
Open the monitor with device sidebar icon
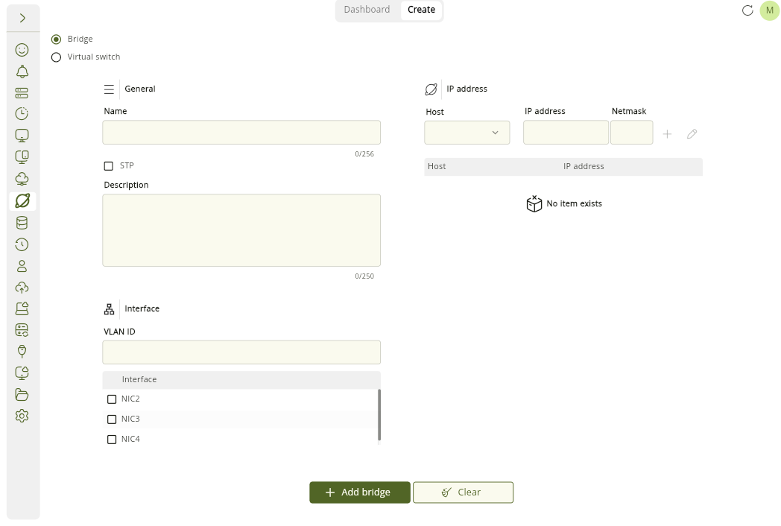click(22, 157)
